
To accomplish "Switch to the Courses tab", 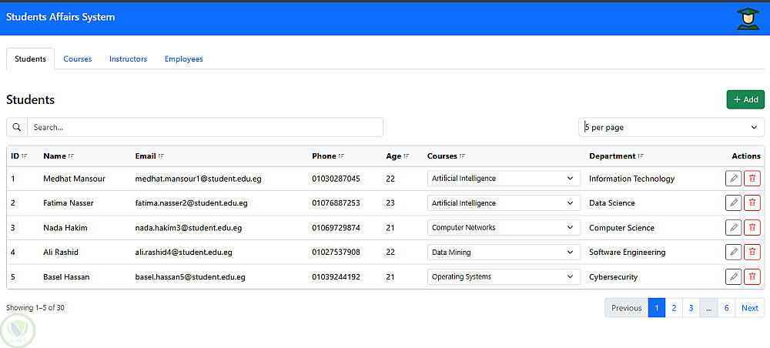I will 77,59.
